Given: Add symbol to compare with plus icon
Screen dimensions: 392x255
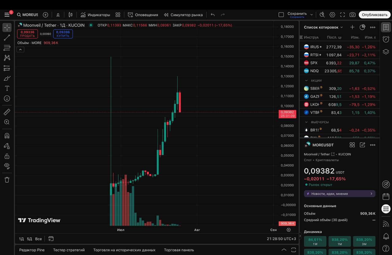Looking at the screenshot, I should (x=45, y=15).
